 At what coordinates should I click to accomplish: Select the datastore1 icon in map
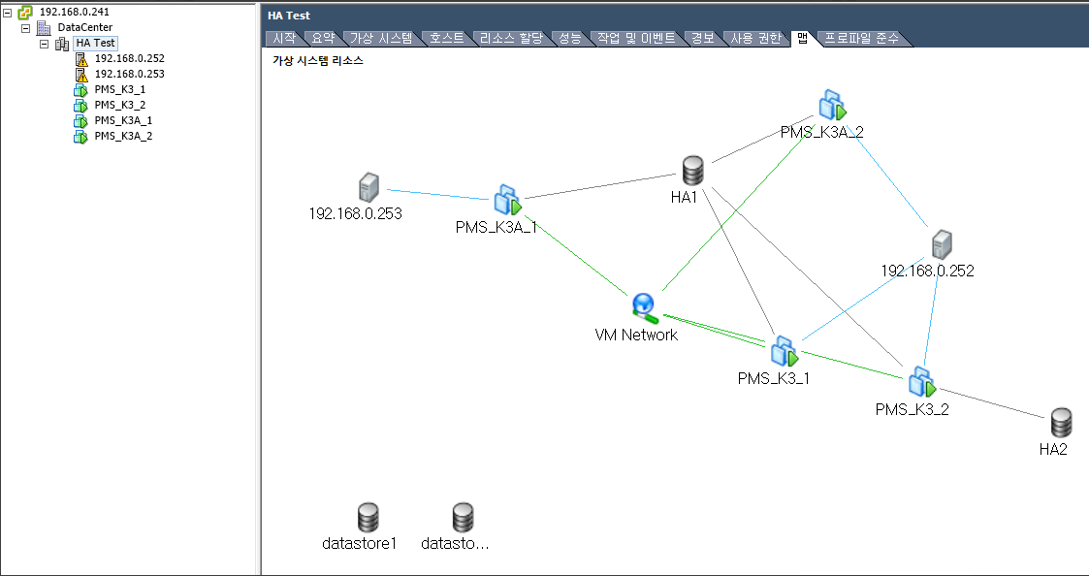367,517
